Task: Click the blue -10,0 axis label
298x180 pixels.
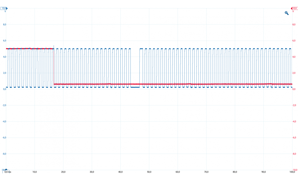Action: [x=4, y=170]
